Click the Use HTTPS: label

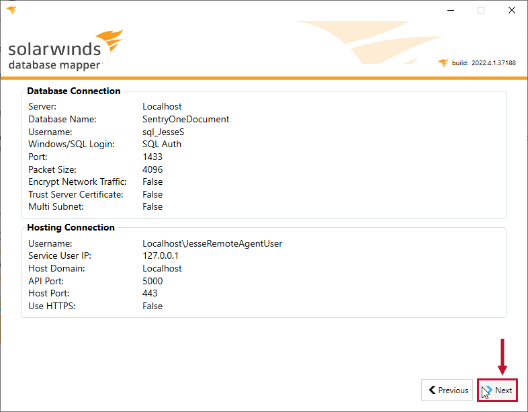coord(52,306)
